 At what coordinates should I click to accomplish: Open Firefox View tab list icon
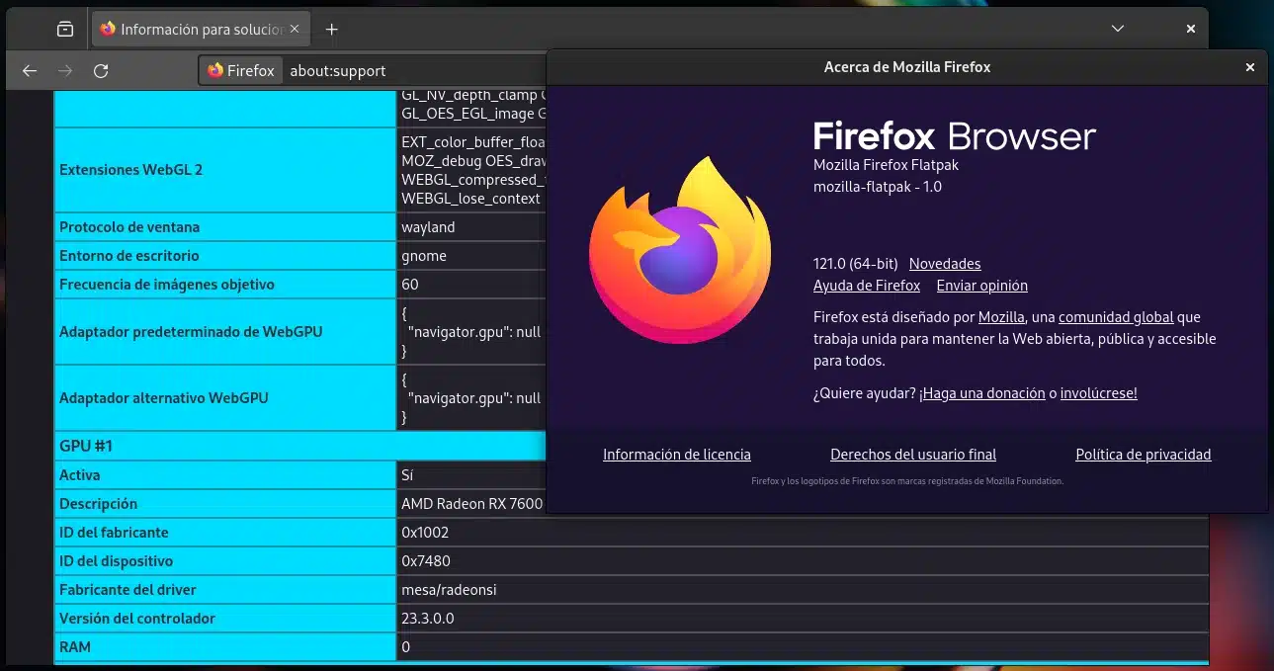(65, 30)
